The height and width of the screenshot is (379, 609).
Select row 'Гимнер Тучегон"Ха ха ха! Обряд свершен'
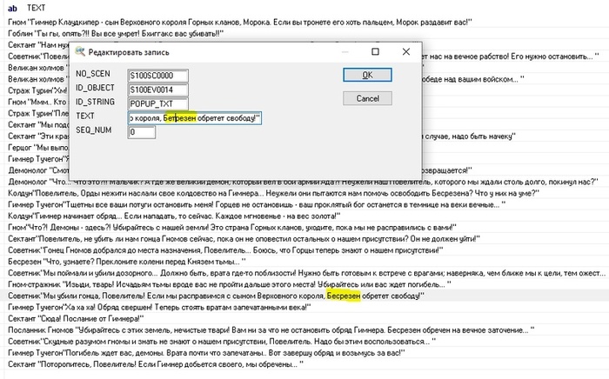click(304, 307)
